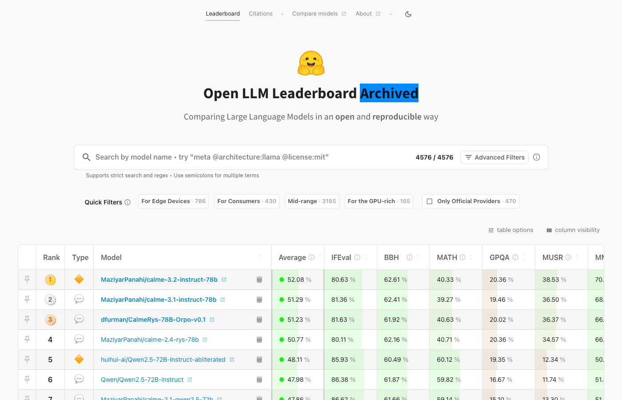622x400 pixels.
Task: Select the 52.08 % average cell
Action: [298, 280]
